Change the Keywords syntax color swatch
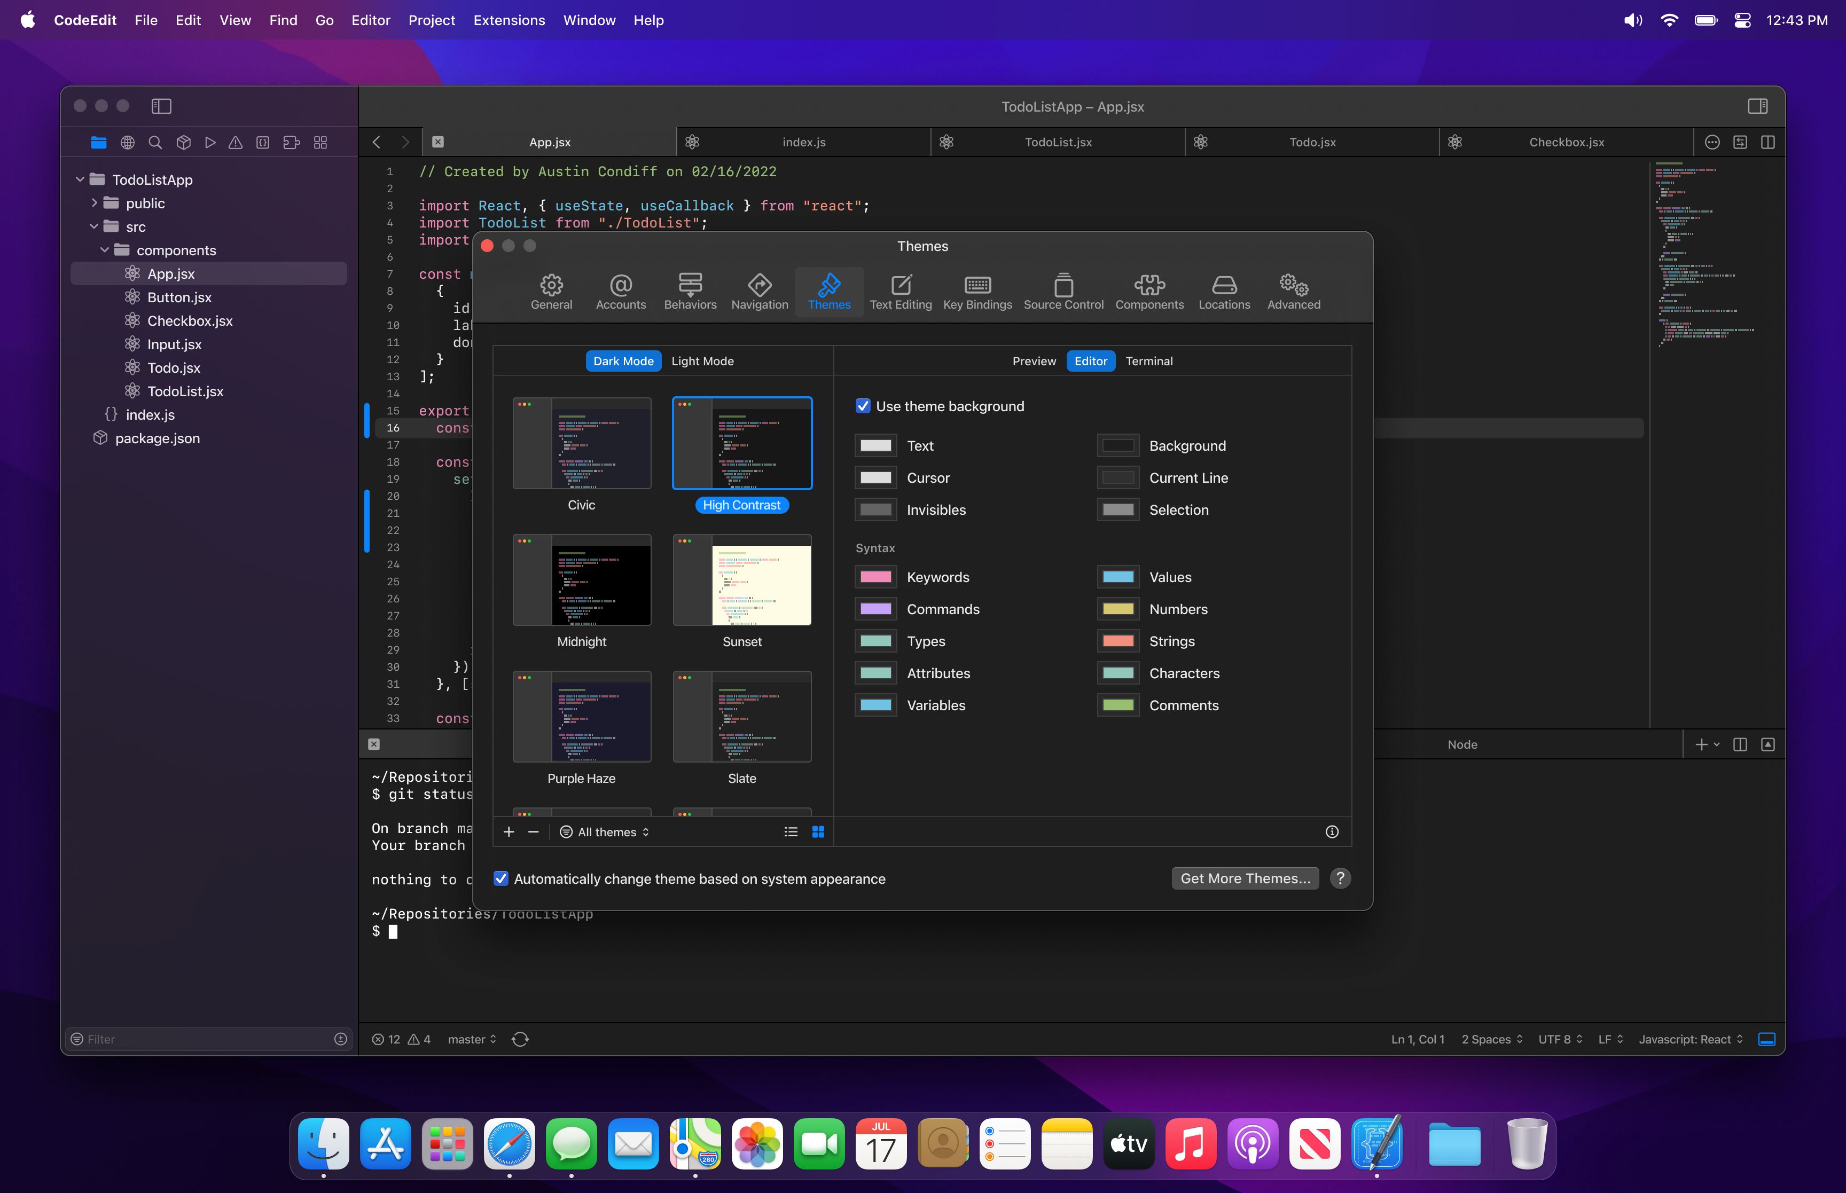1846x1193 pixels. [874, 576]
